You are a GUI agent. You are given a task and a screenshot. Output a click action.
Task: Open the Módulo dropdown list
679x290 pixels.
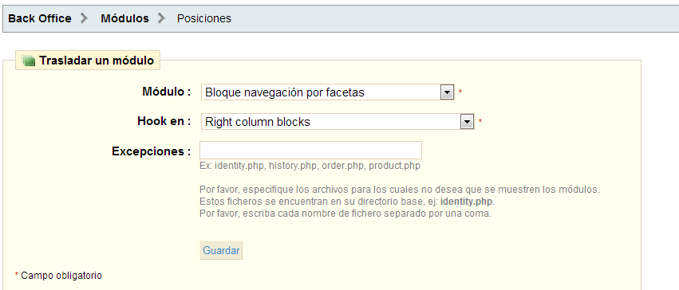pyautogui.click(x=327, y=92)
